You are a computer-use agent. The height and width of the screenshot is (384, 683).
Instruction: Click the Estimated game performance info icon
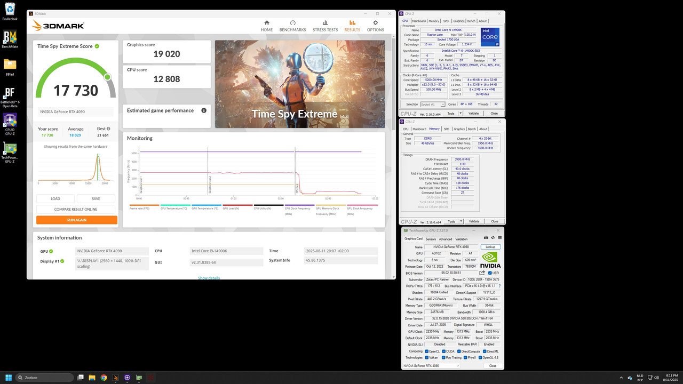(204, 110)
